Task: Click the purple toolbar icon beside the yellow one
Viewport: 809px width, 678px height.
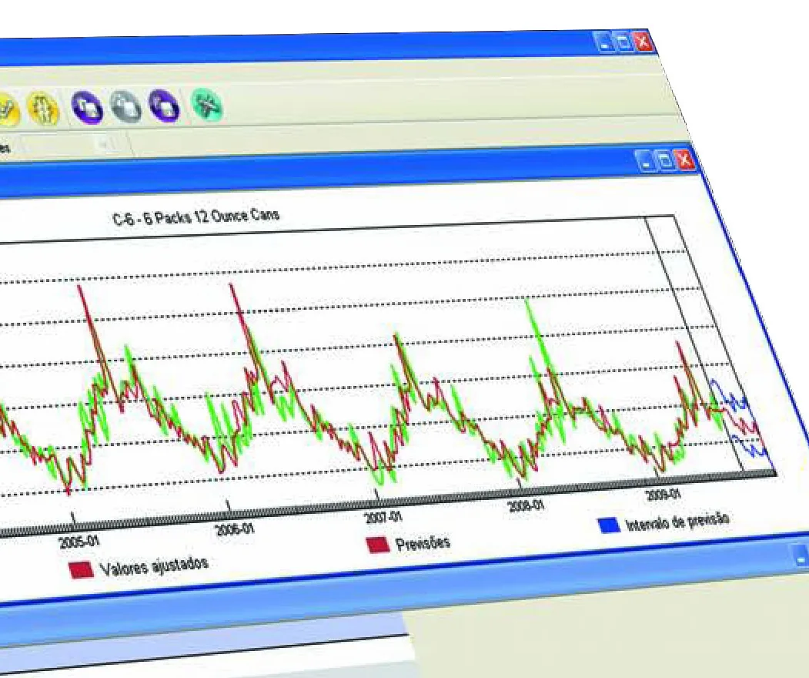Action: point(86,107)
